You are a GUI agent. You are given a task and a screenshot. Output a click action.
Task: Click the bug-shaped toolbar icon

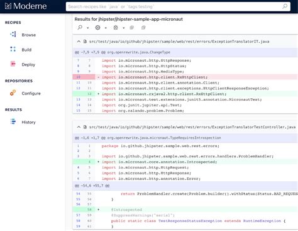[116, 28]
